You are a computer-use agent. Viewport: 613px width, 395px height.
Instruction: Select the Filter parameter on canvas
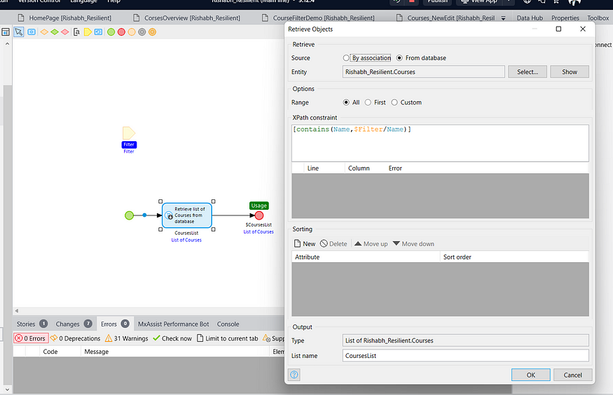point(129,133)
